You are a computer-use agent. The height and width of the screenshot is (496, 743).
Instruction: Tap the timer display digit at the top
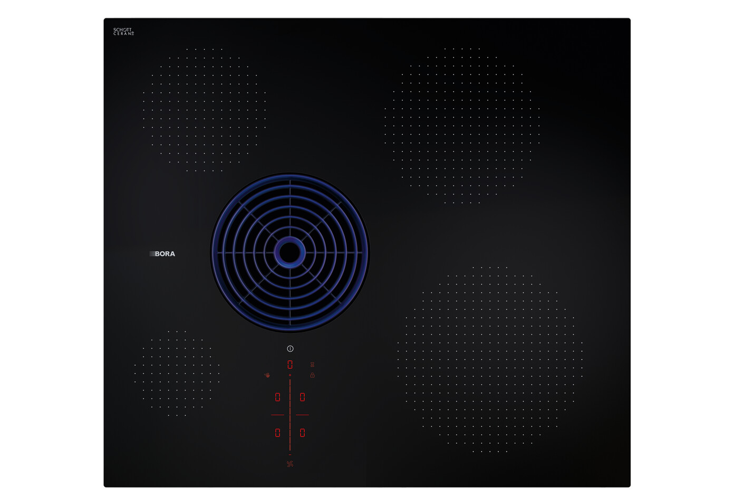290,365
